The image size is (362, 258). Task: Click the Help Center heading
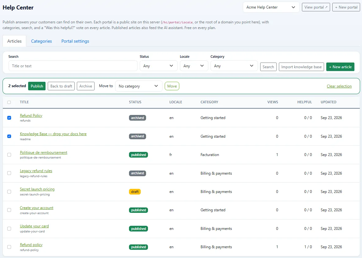pos(18,7)
